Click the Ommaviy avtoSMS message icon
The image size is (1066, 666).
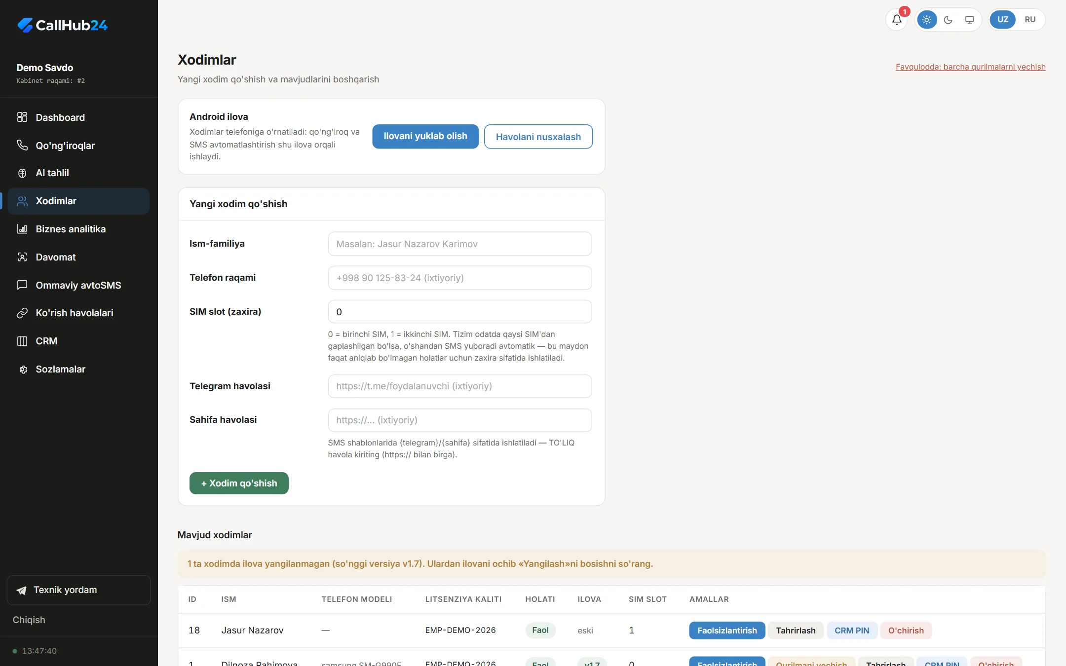[x=22, y=285]
